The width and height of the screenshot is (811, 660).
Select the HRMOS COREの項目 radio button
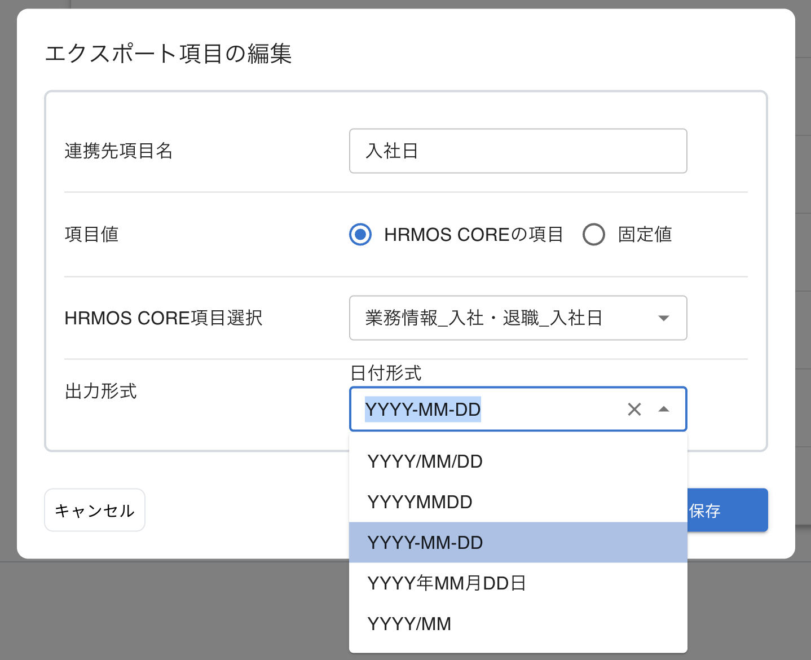[360, 235]
